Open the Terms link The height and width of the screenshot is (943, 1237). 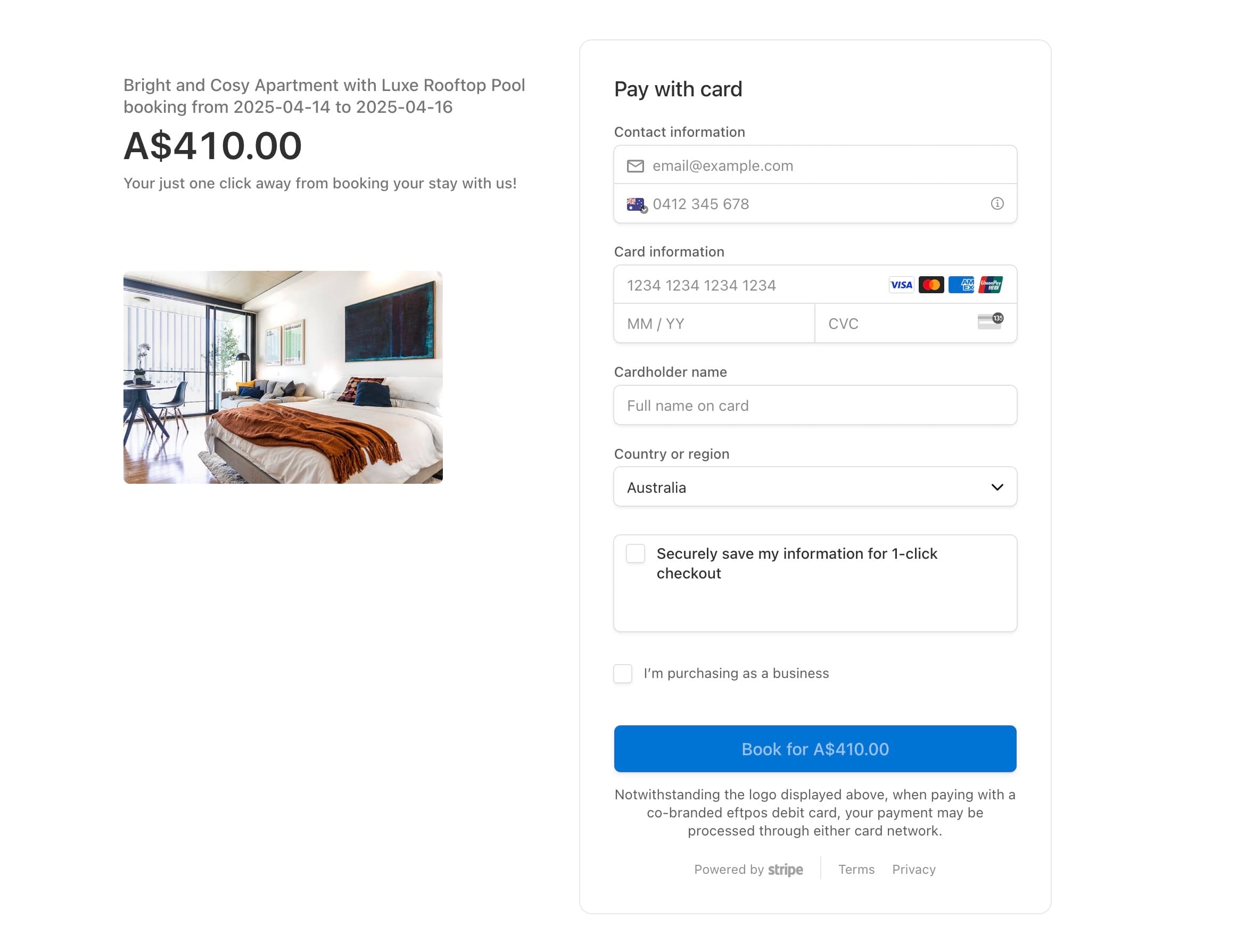coord(856,870)
